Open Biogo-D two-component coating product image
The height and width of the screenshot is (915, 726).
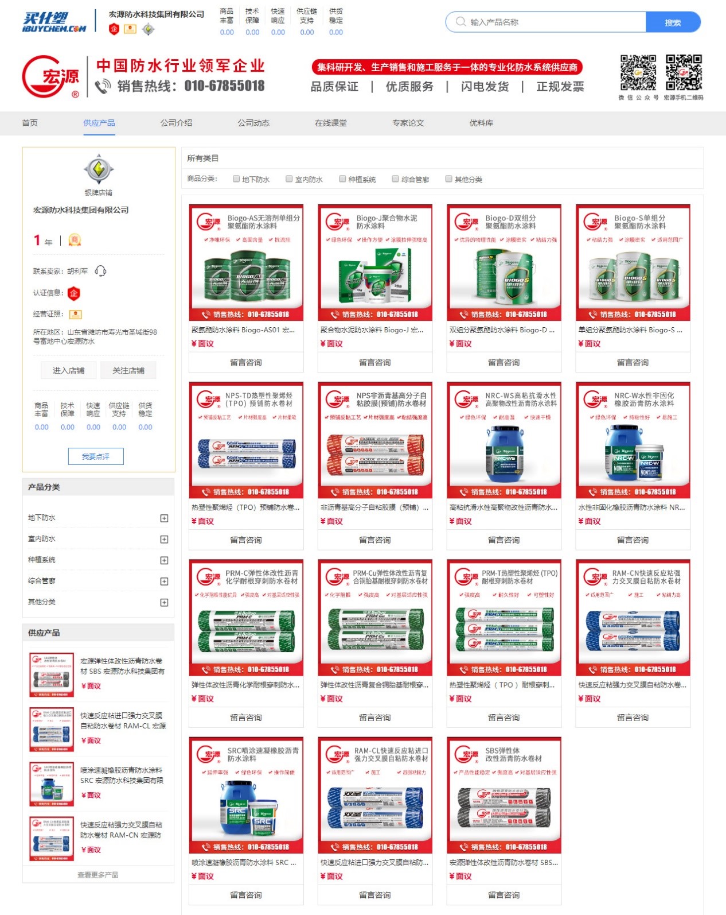(504, 263)
